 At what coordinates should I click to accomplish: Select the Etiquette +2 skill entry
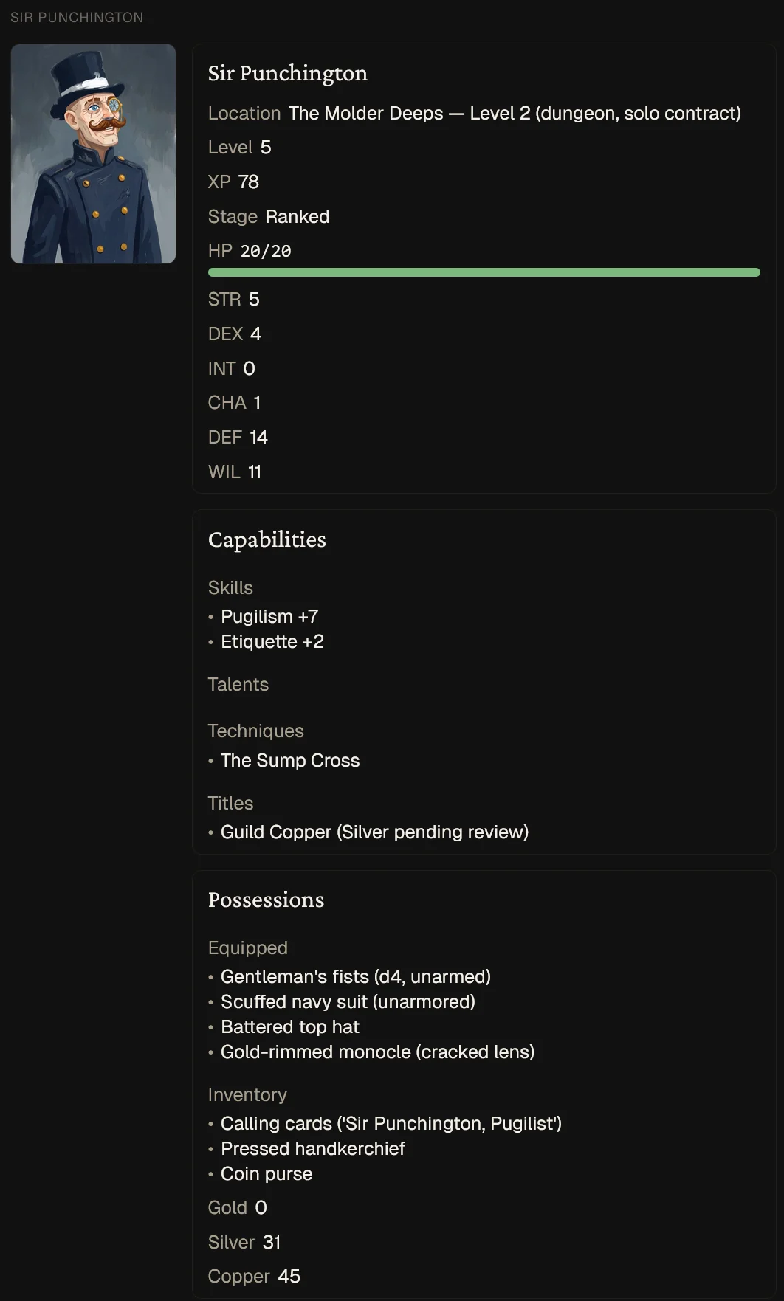(x=272, y=641)
